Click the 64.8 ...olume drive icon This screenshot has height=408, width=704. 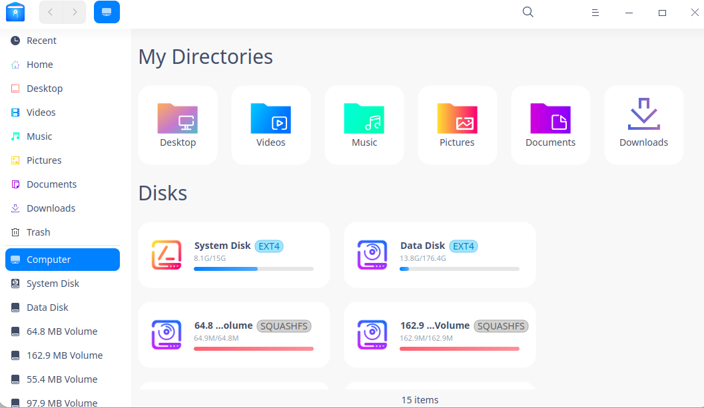click(167, 335)
